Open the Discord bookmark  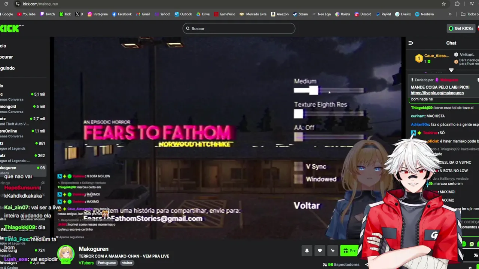click(x=363, y=14)
